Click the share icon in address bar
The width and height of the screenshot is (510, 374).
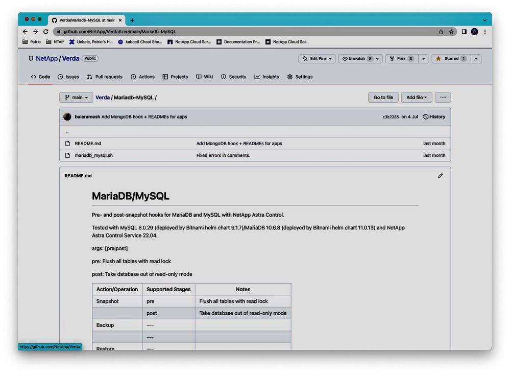(x=441, y=32)
